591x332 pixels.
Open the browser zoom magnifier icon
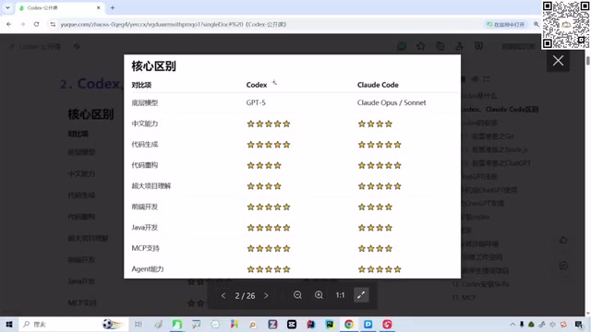pos(536,24)
